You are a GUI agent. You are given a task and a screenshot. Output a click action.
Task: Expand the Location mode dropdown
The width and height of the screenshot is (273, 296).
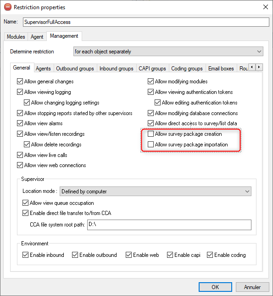(x=156, y=192)
